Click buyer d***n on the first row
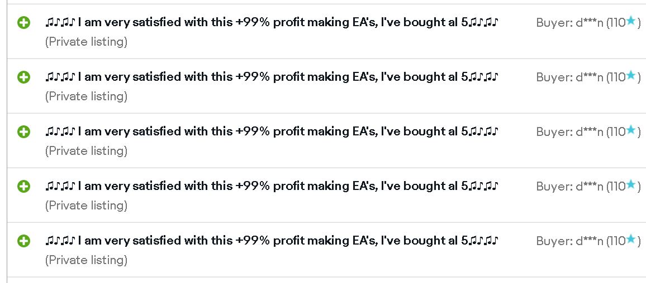646x283 pixels. pos(589,23)
